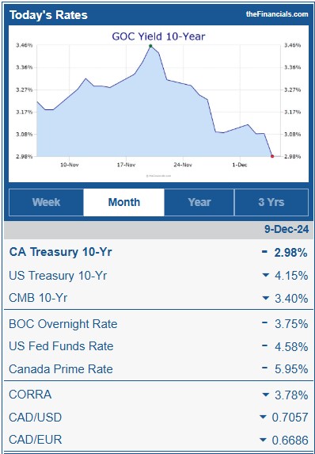Click the 9-Dec-24 date label
315x454 pixels.
pos(287,229)
